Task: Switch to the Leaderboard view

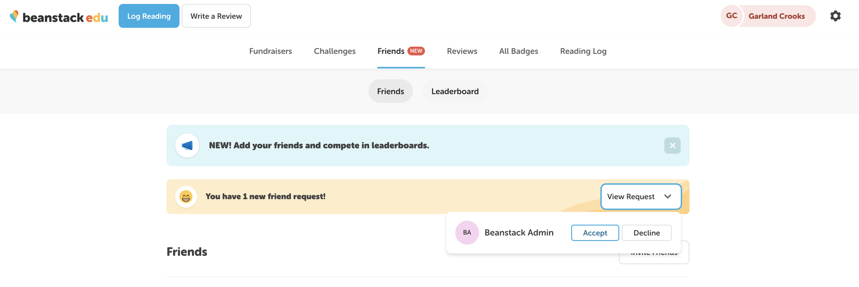Action: click(x=455, y=91)
